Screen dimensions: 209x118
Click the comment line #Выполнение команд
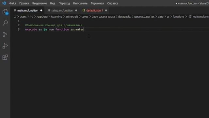point(54,25)
